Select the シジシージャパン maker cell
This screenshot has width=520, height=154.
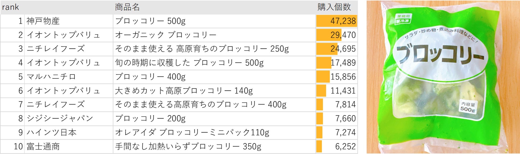coord(60,118)
